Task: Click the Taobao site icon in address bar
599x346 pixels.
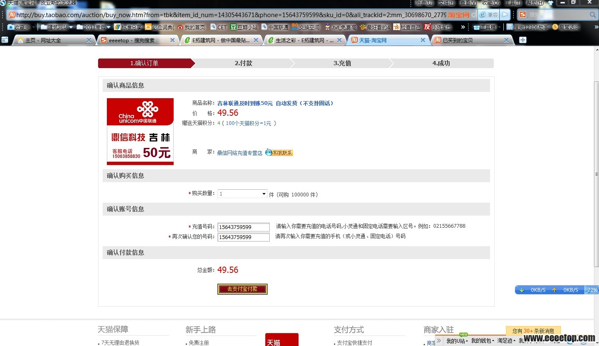Action: point(12,15)
